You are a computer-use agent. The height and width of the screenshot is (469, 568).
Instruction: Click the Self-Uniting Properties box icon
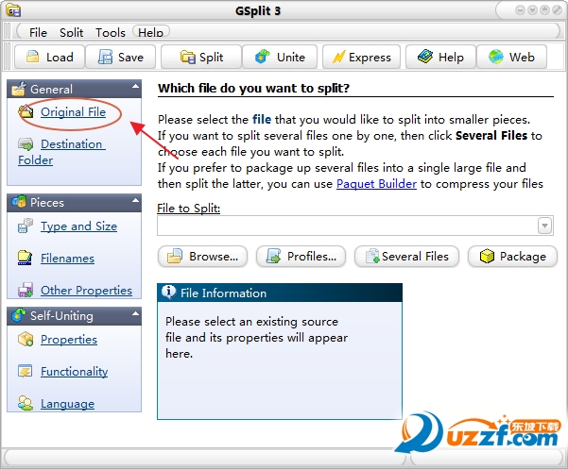point(26,339)
